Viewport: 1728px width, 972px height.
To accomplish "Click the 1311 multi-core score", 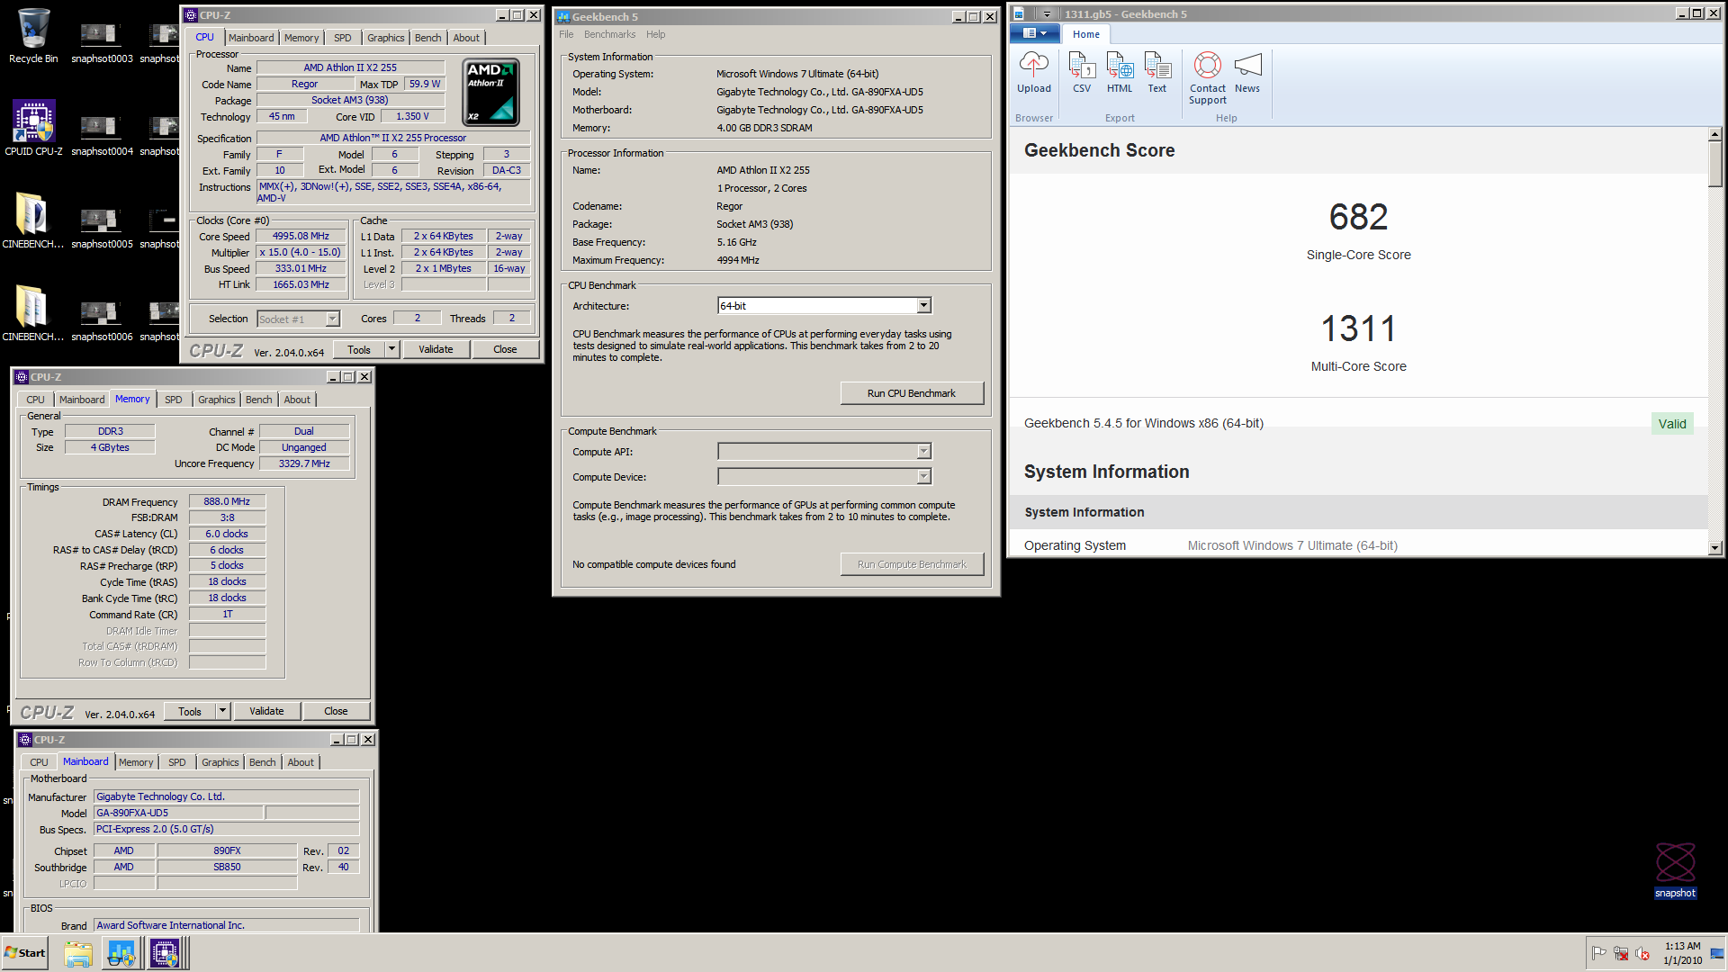I will (x=1358, y=328).
